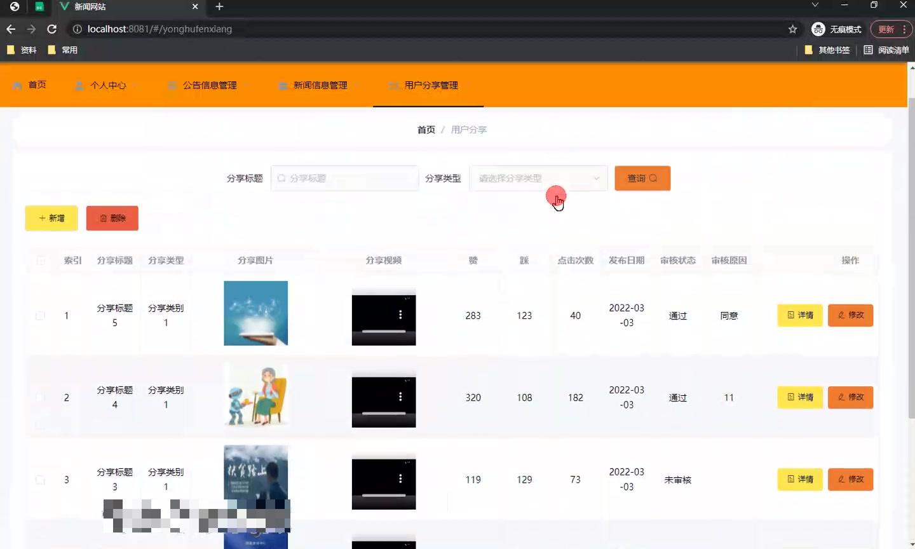
Task: Reload the current page
Action: click(52, 29)
